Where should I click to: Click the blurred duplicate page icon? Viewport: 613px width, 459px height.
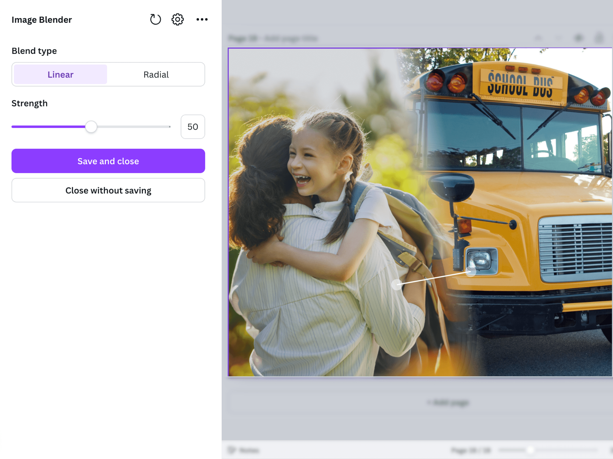click(579, 38)
